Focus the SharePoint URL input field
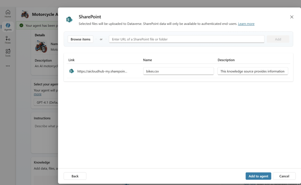This screenshot has height=185, width=301. point(186,39)
